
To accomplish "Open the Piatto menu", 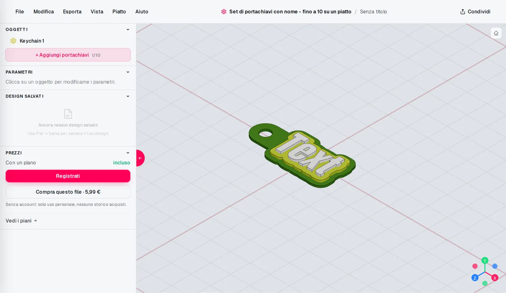I will [x=119, y=12].
